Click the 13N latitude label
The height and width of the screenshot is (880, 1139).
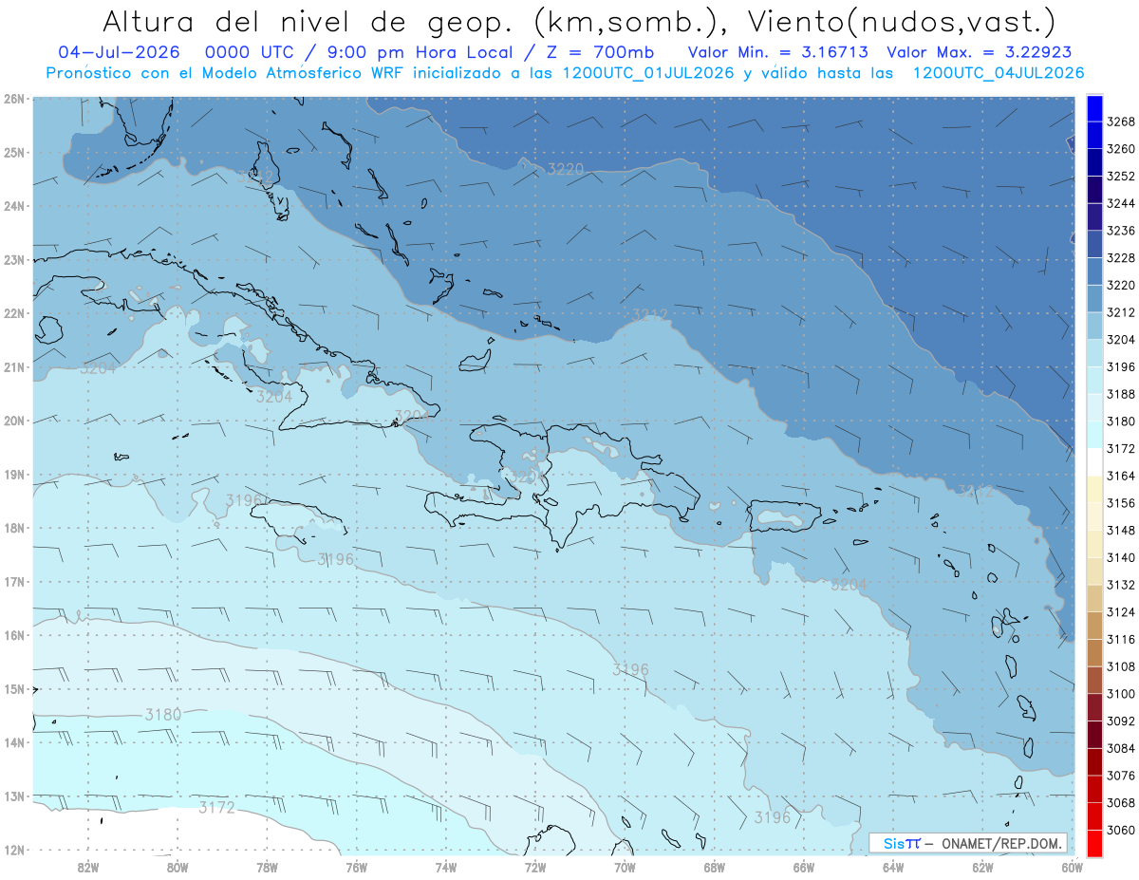pos(14,796)
